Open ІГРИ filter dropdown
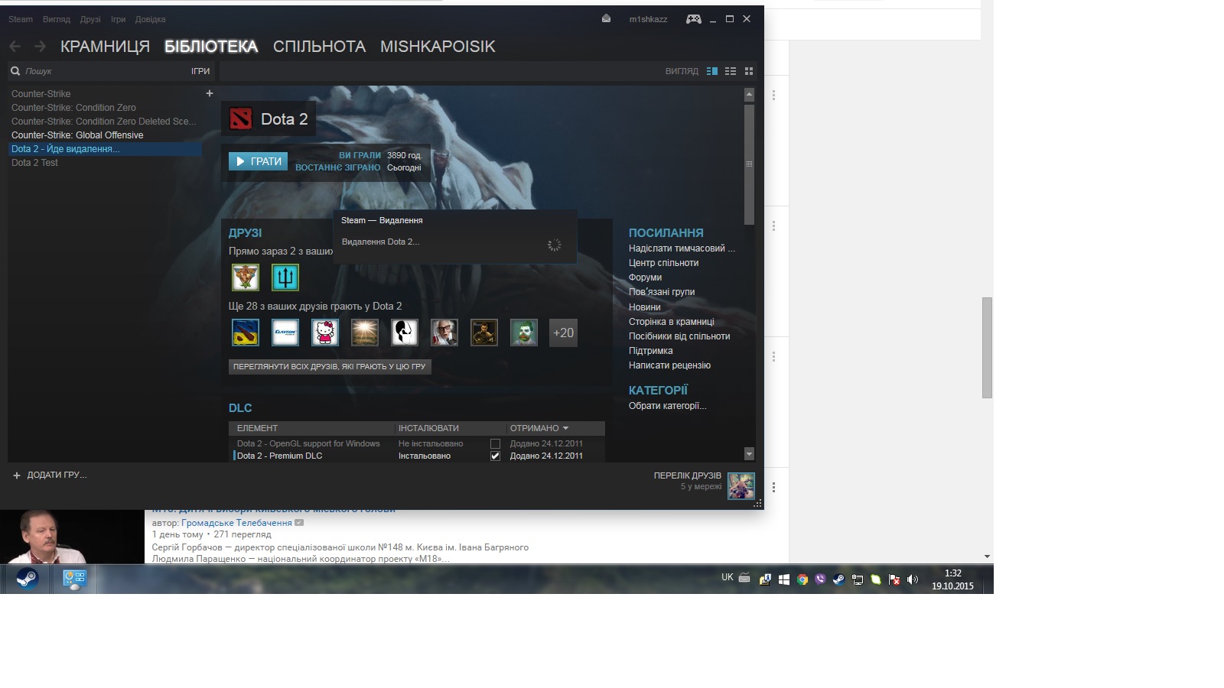The image size is (1224, 688). 200,71
